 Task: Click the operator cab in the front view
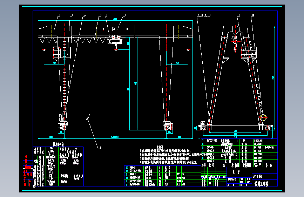pos(57,52)
